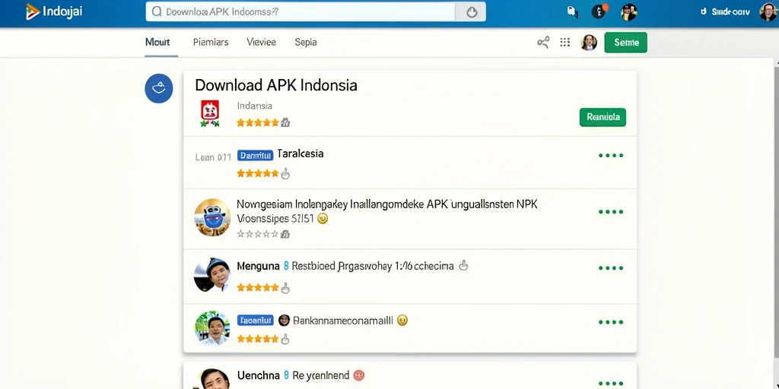Screen dimensions: 779x389
Task: Click the thumbs icon after cchecima
Action: [463, 265]
